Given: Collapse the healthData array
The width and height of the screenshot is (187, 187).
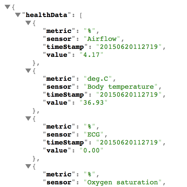Looking at the screenshot, I should [18, 15].
